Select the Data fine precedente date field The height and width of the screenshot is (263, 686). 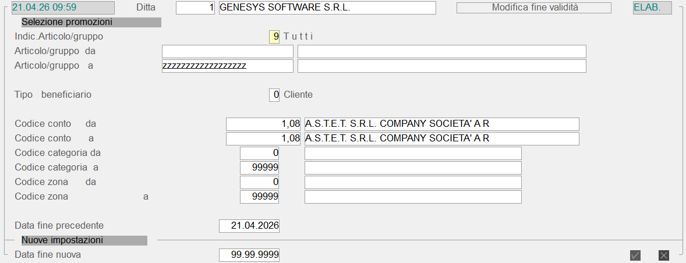coord(249,226)
